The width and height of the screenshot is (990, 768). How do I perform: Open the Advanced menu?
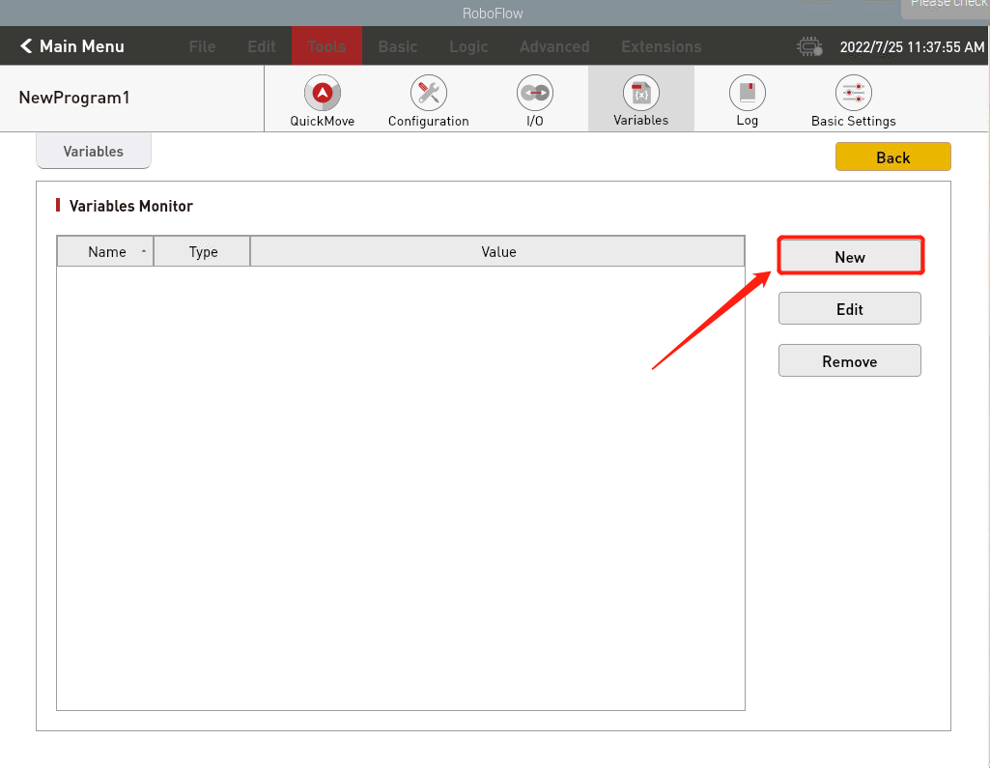[553, 46]
